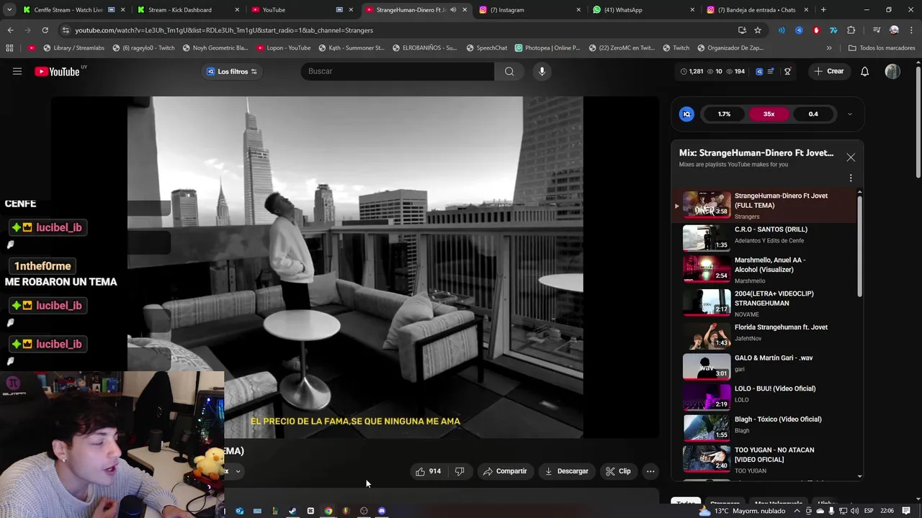Open the Chrome three-dot menu
The height and width of the screenshot is (518, 922).
[x=911, y=30]
